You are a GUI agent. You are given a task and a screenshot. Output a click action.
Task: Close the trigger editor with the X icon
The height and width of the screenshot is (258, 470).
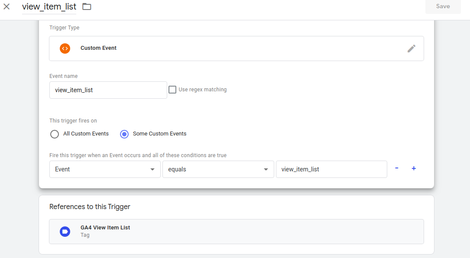point(7,6)
